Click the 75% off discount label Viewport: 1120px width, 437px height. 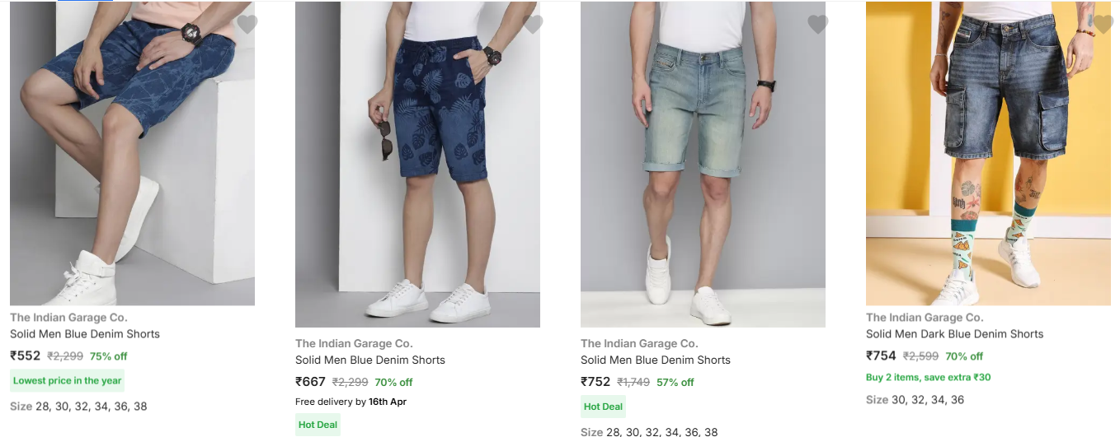[x=108, y=356]
